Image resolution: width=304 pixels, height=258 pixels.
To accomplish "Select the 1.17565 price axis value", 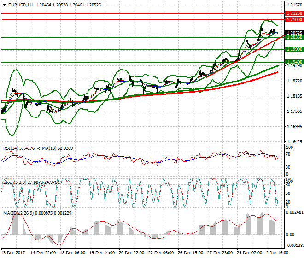I will tap(294, 111).
